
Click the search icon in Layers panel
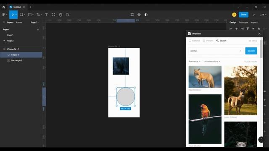click(x=4, y=22)
